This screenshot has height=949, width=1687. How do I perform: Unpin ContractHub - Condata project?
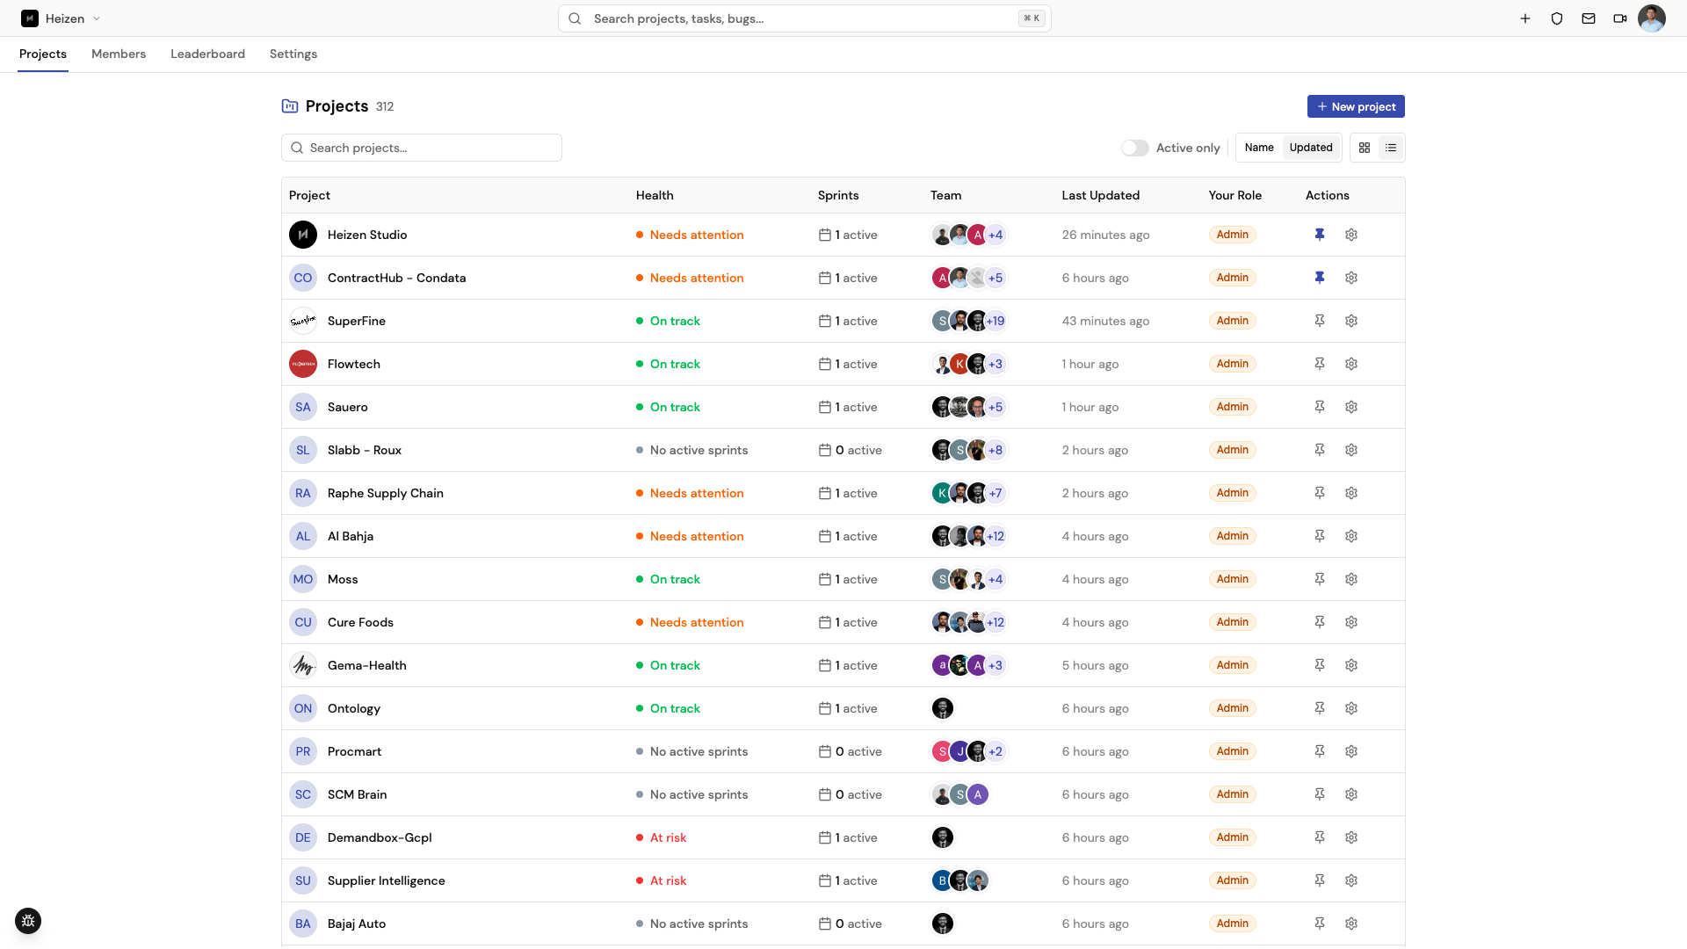[1320, 278]
